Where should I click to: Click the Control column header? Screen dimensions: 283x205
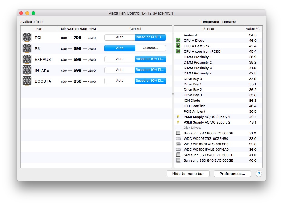click(x=135, y=29)
